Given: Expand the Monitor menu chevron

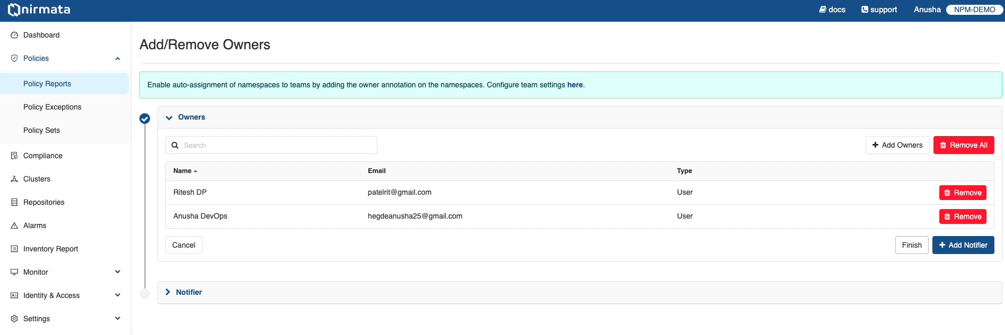Looking at the screenshot, I should (x=118, y=272).
